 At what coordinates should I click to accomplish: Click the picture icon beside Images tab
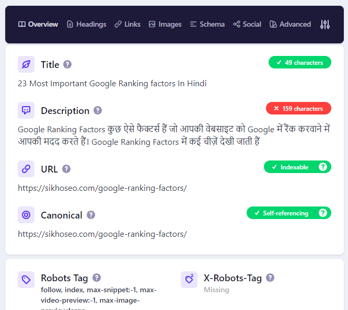pos(152,24)
